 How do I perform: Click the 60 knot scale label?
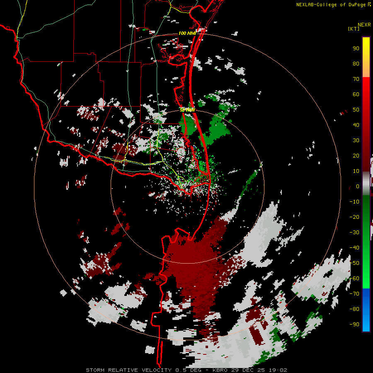(x=356, y=94)
